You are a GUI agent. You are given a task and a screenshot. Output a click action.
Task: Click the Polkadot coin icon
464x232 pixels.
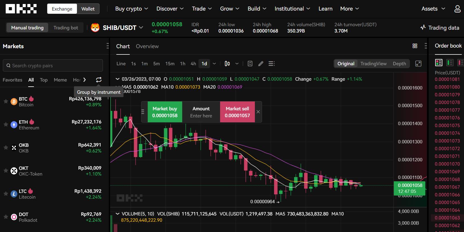pyautogui.click(x=14, y=217)
